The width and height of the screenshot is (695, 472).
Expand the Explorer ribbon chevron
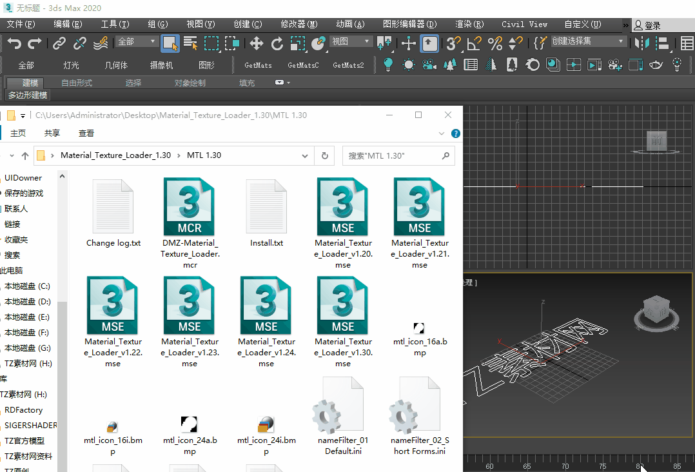[442, 133]
